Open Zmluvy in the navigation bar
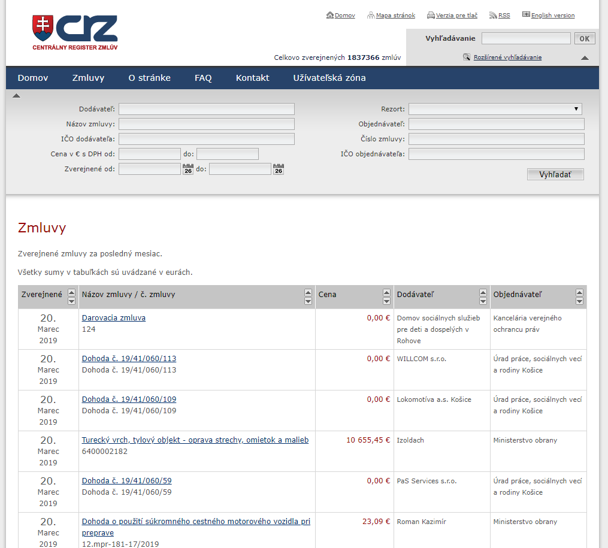The image size is (608, 548). point(89,78)
